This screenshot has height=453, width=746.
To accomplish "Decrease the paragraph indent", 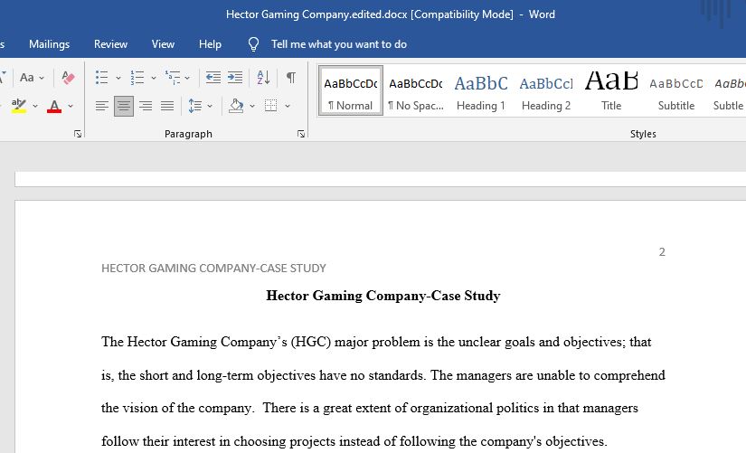I will [212, 78].
